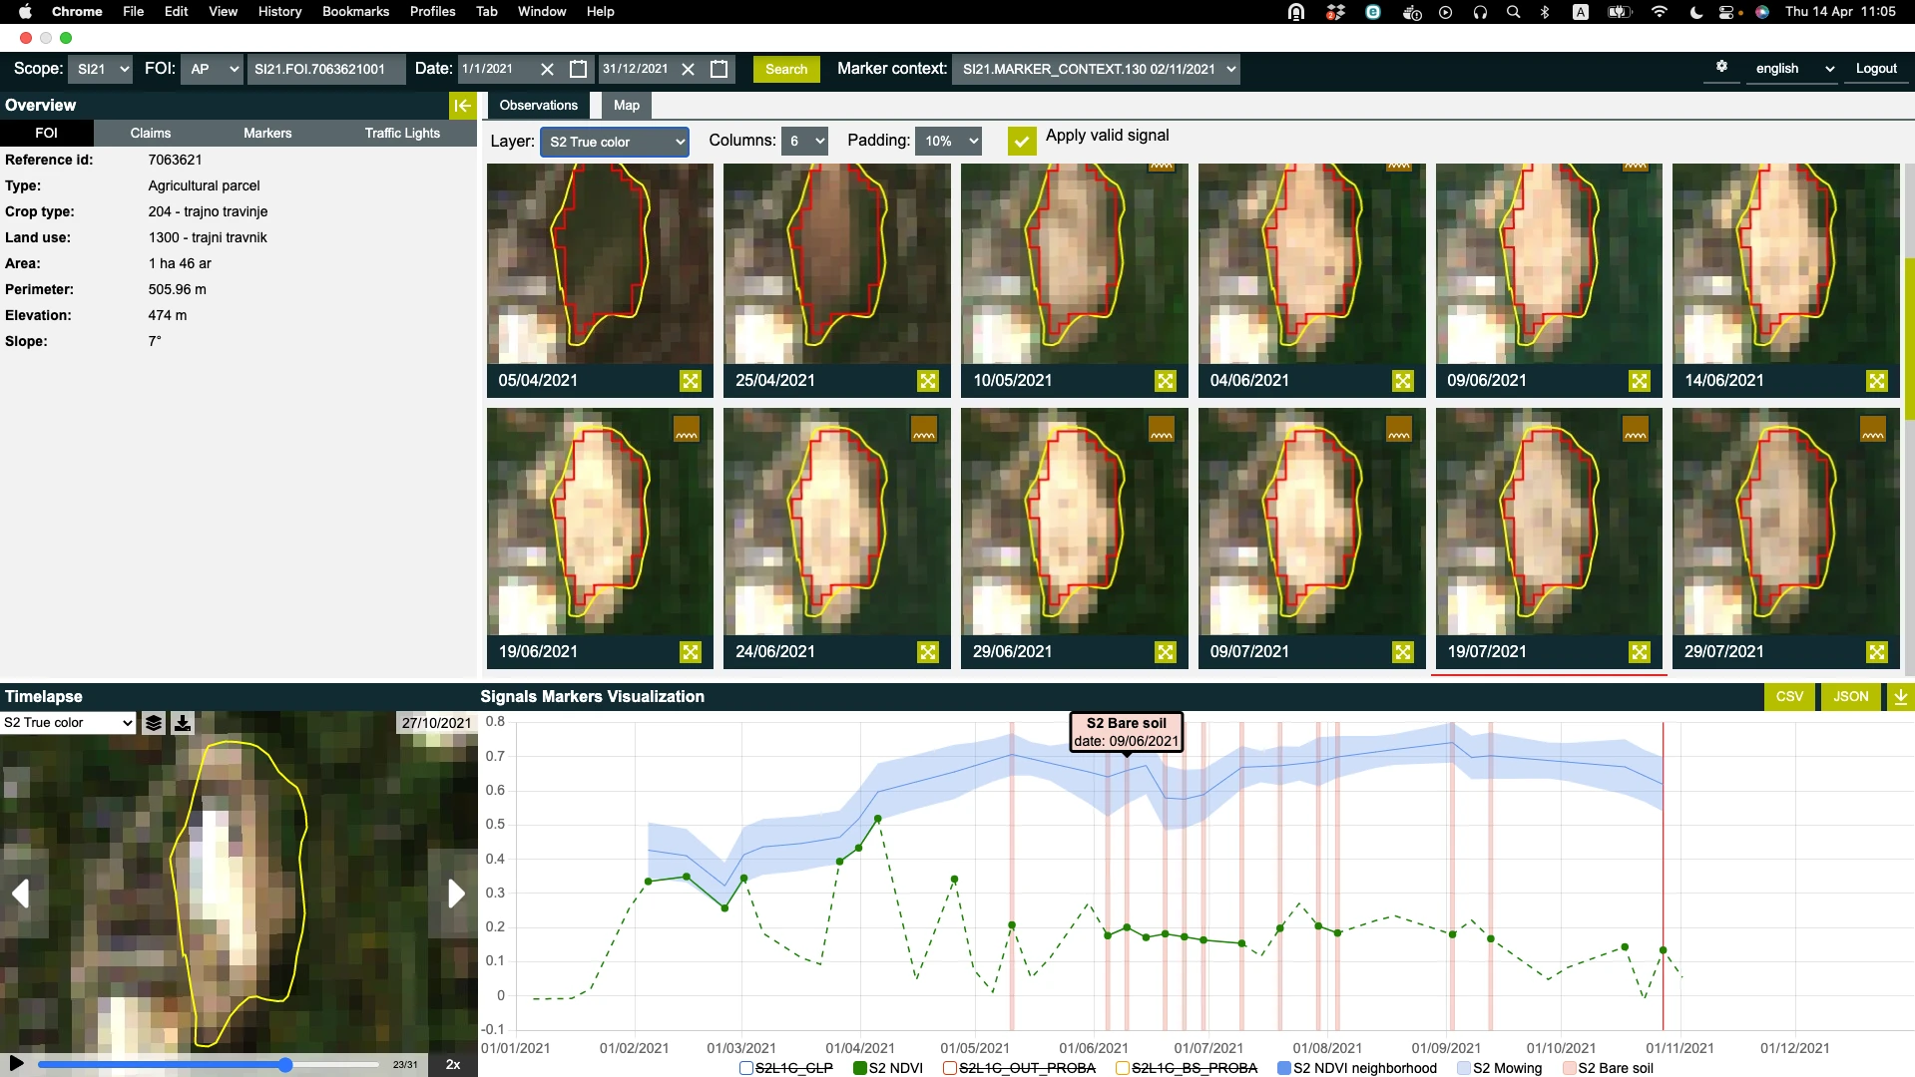Viewport: 1915px width, 1077px height.
Task: Open the Traffic Lights tab
Action: 402,134
